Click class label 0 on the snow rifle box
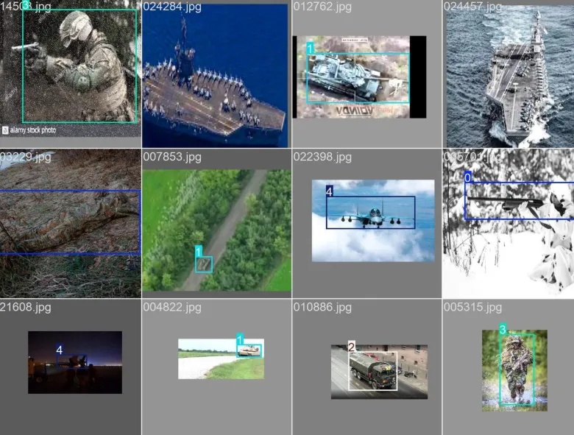Image resolution: width=574 pixels, height=435 pixels. [x=468, y=177]
